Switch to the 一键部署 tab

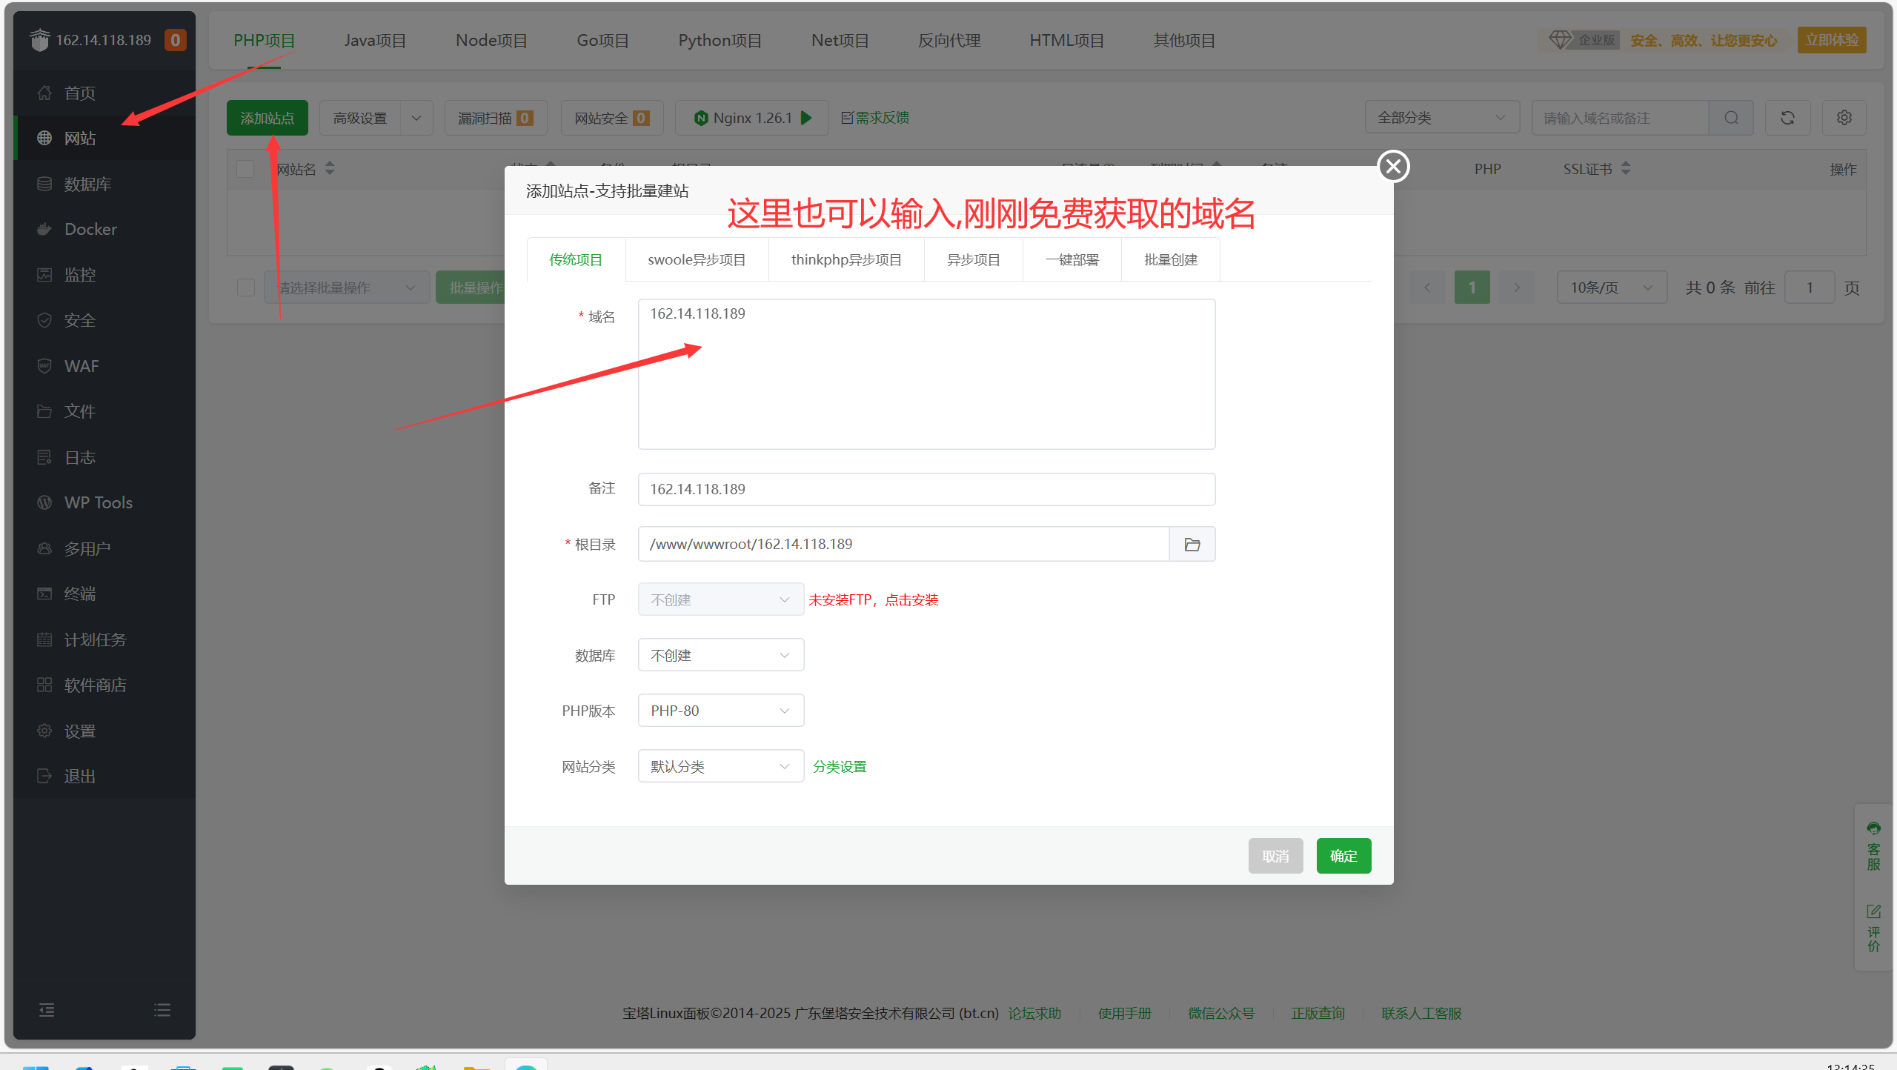click(1072, 260)
